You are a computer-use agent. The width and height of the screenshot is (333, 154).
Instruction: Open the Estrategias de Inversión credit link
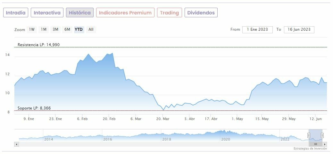coord(310,149)
